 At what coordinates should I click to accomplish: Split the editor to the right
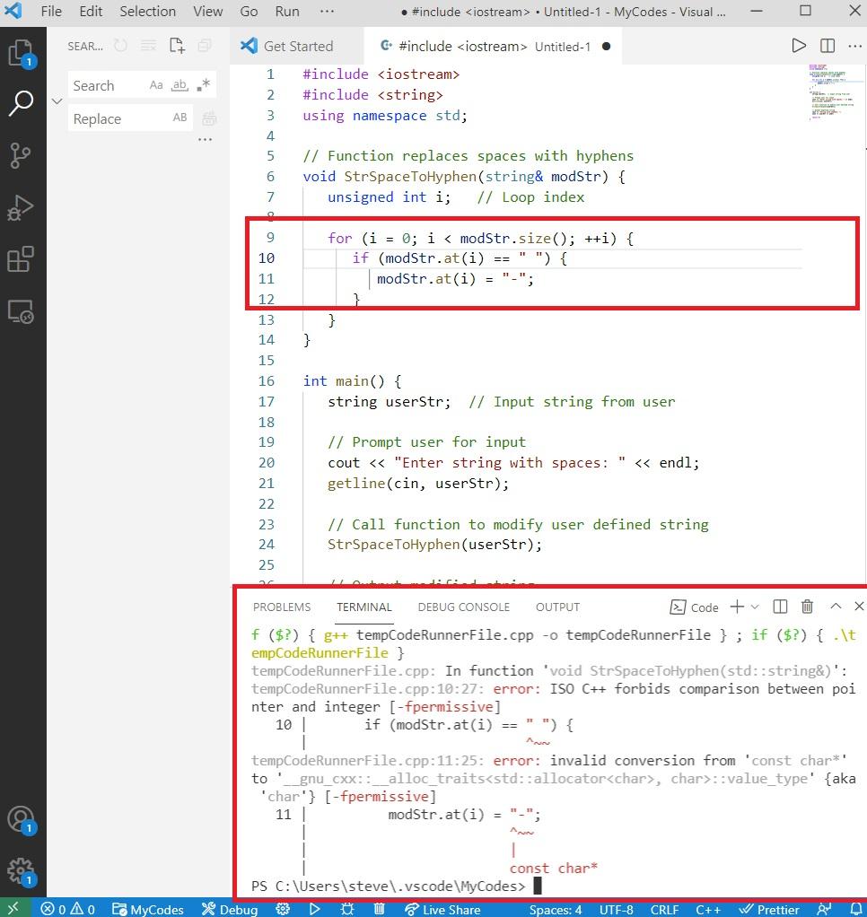point(828,46)
